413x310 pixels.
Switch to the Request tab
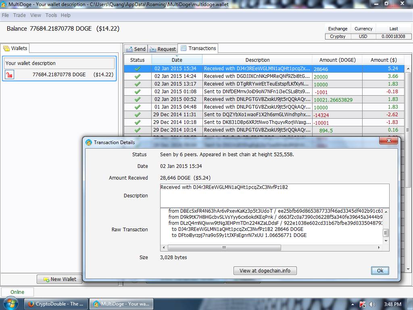point(163,49)
